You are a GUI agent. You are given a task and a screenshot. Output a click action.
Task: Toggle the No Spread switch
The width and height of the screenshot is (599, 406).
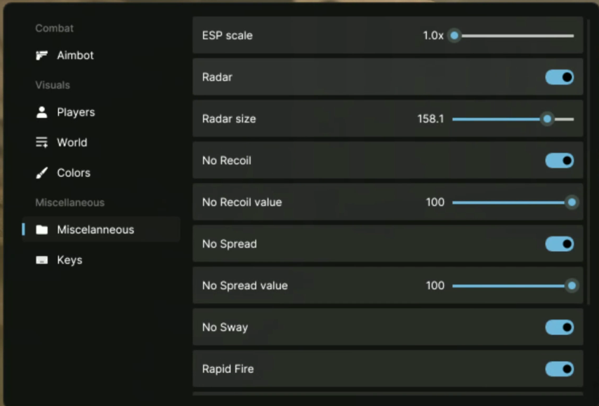pyautogui.click(x=559, y=244)
